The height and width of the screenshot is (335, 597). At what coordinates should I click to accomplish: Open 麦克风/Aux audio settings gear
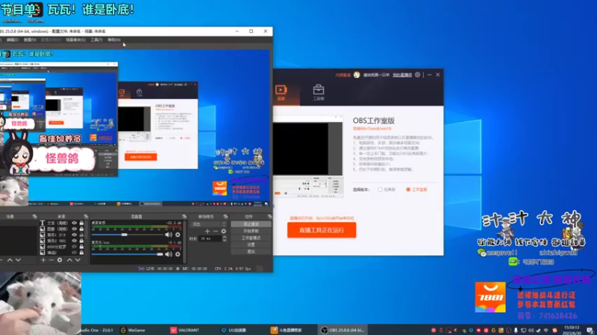178,254
